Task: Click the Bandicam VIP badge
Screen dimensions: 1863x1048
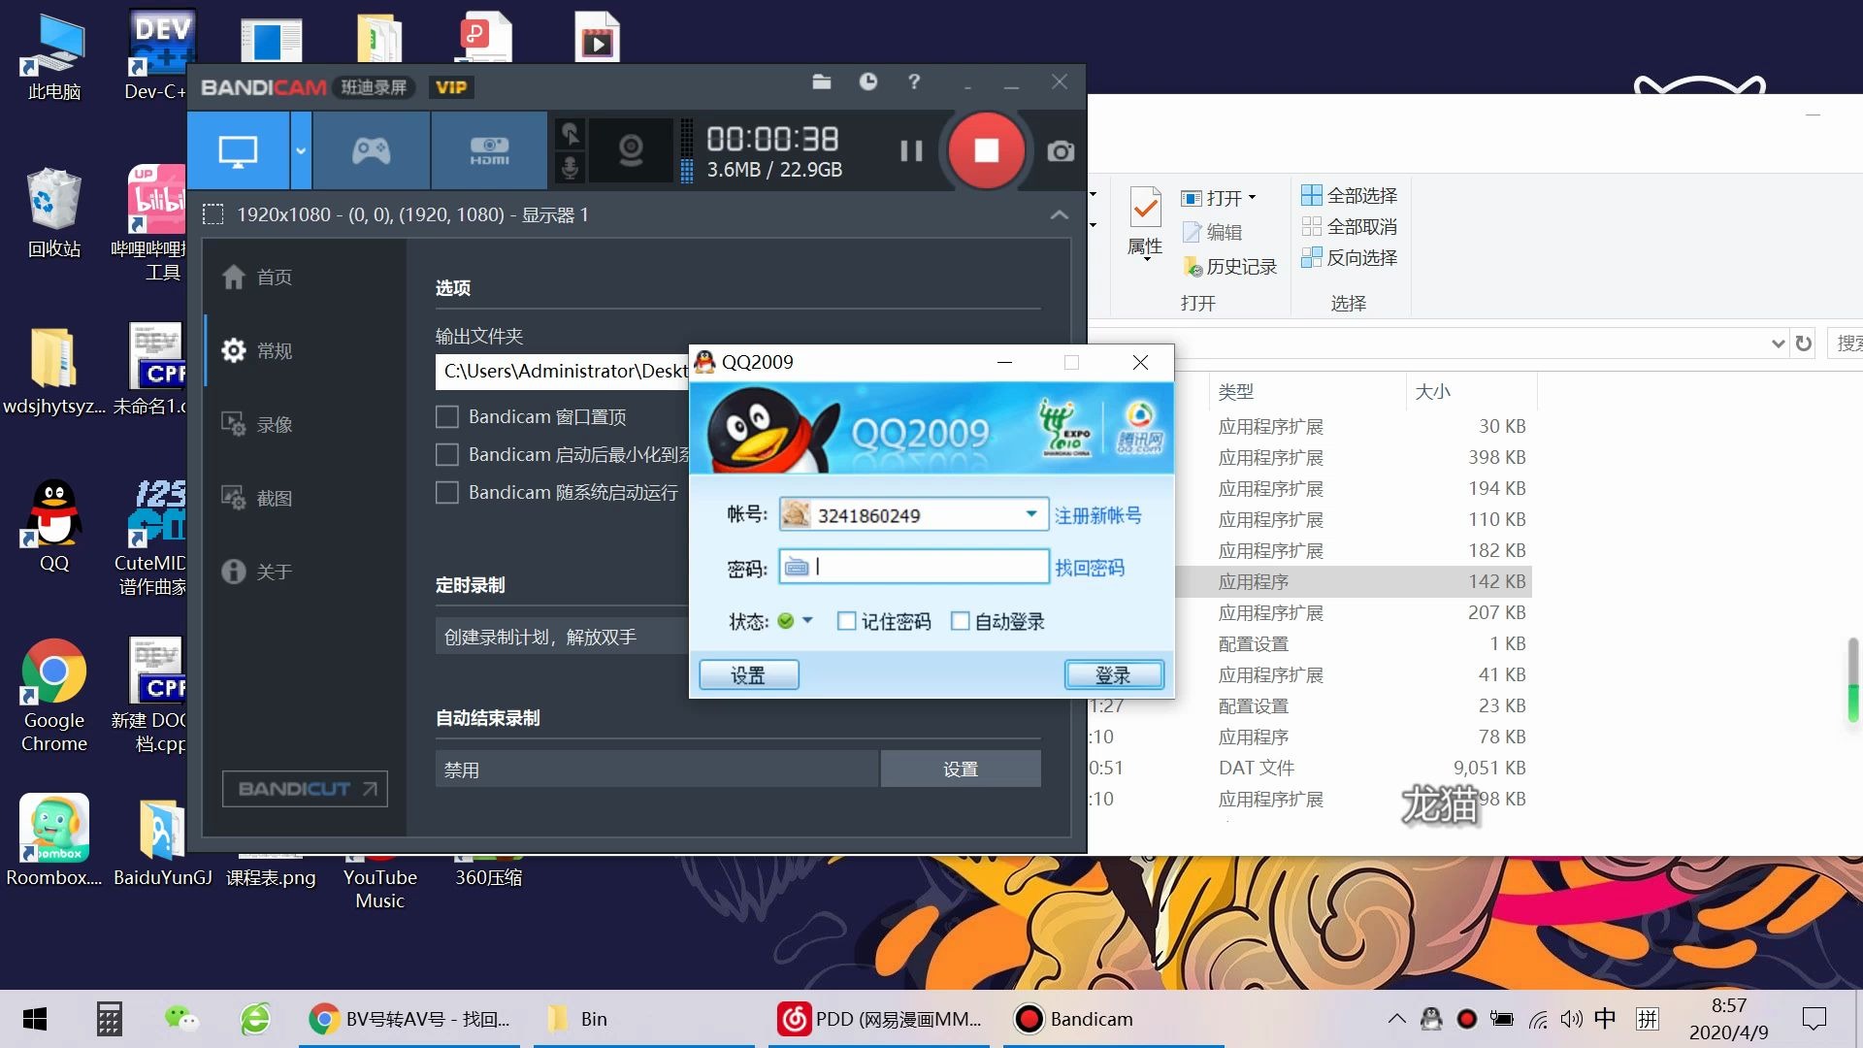Action: point(451,87)
